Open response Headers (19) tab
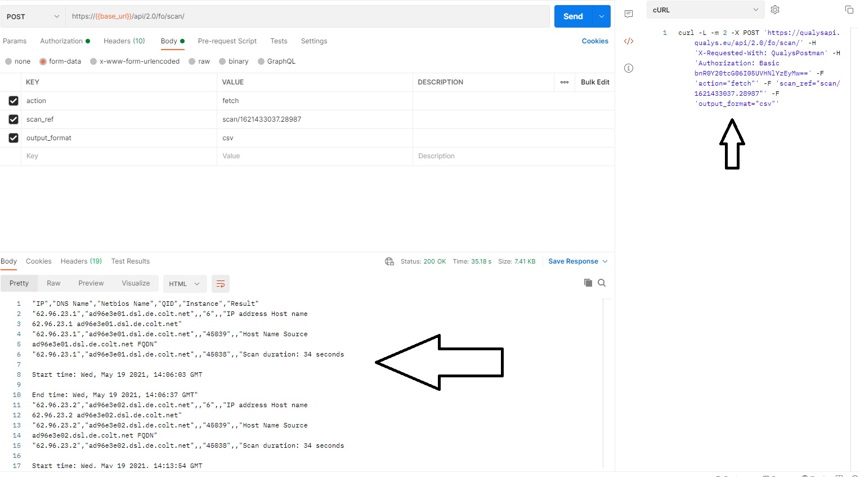The image size is (860, 477). (81, 261)
